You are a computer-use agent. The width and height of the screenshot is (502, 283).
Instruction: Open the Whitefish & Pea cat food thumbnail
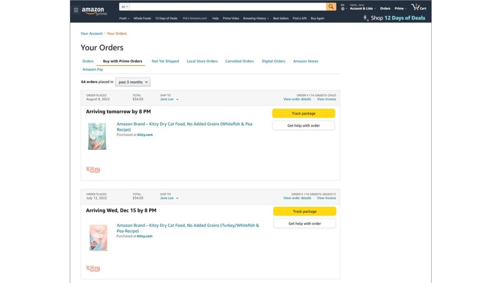coord(97,136)
